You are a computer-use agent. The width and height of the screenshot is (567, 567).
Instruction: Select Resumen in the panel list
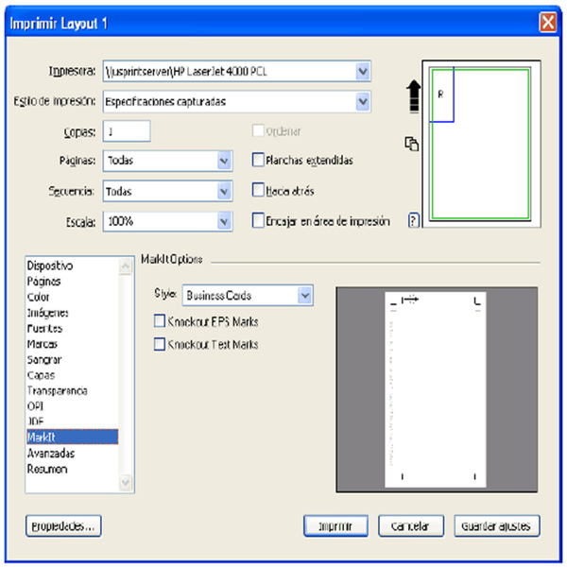pyautogui.click(x=73, y=469)
